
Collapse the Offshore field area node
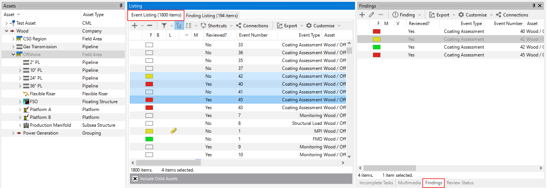(x=13, y=55)
